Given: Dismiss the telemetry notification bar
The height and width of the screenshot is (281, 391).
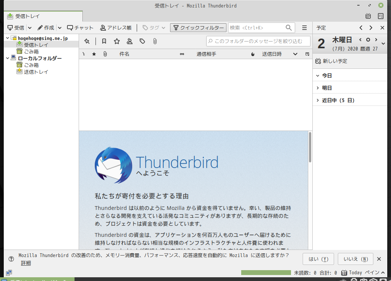Looking at the screenshot, I should (x=379, y=259).
